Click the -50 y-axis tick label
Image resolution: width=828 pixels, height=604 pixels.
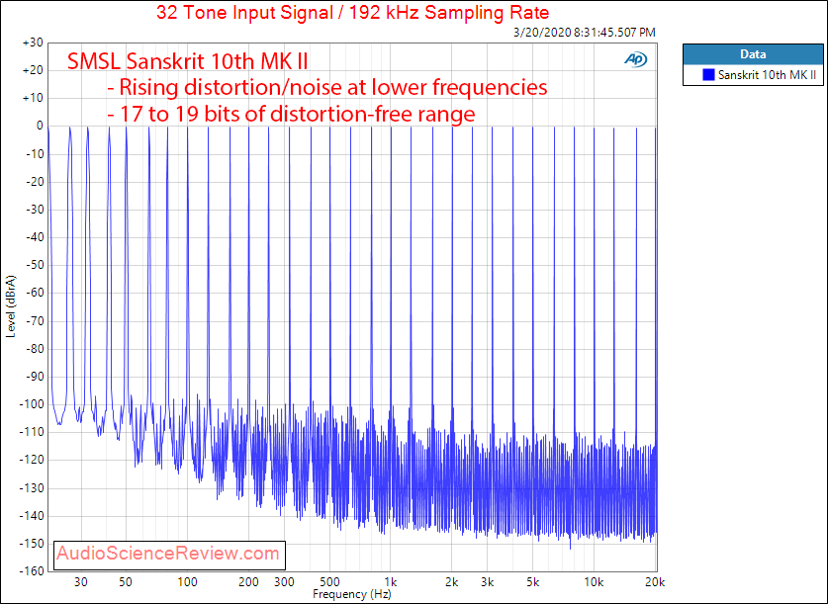click(33, 265)
